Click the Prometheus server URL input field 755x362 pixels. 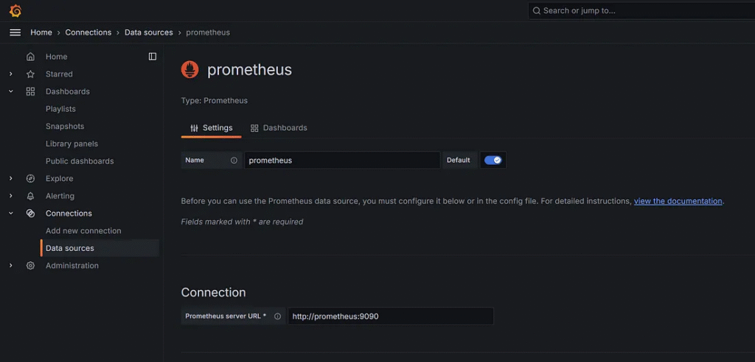click(x=391, y=316)
